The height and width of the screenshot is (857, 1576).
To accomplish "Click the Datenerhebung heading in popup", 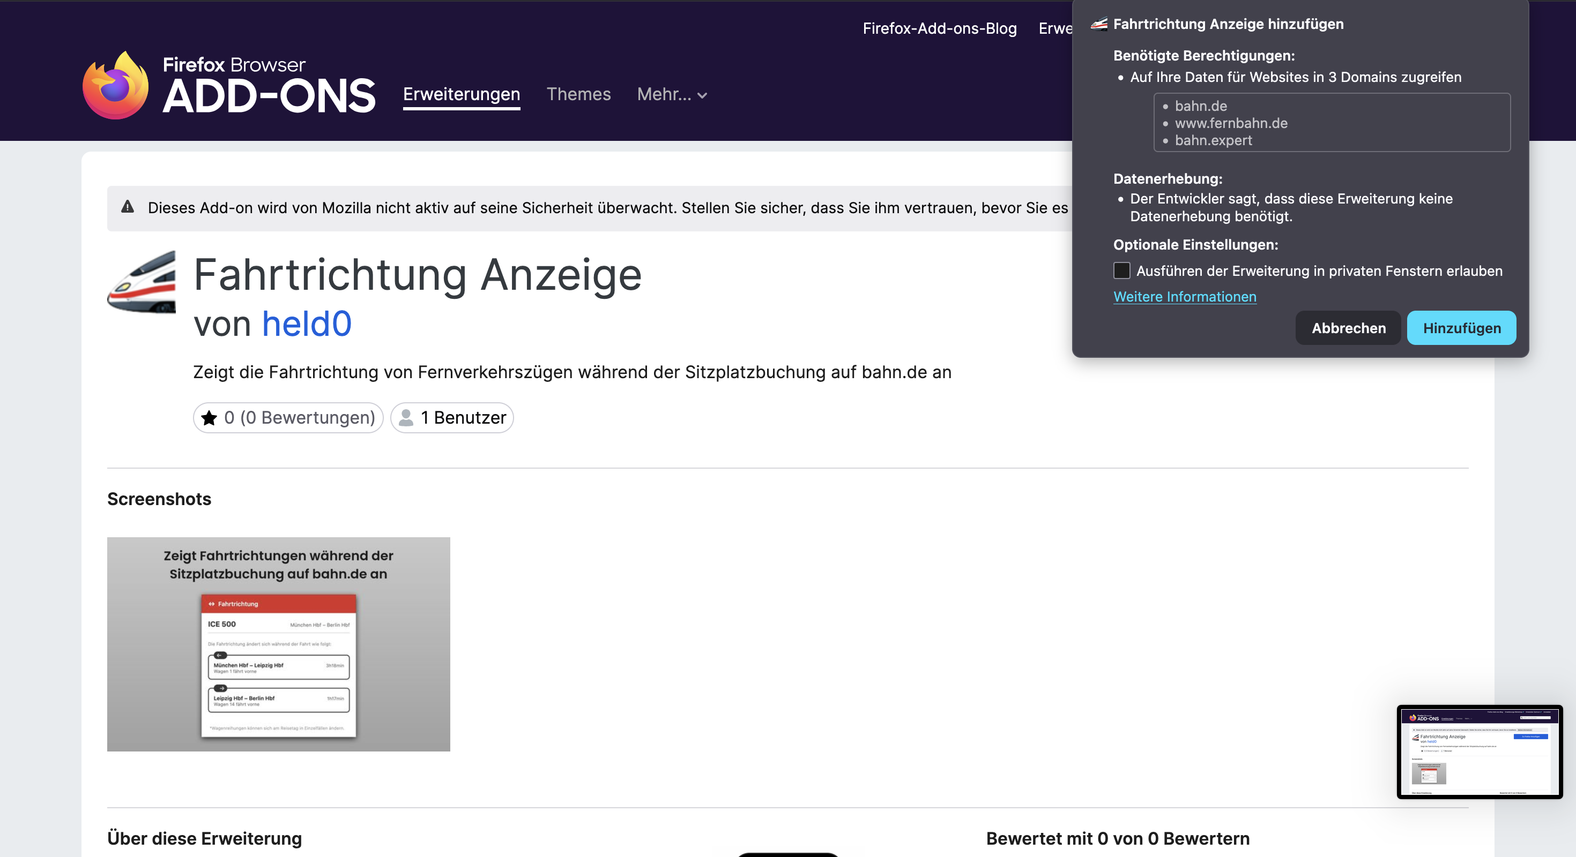I will tap(1168, 178).
